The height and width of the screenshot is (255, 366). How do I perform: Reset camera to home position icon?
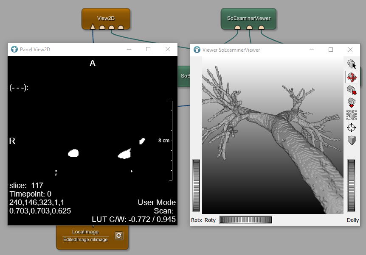click(352, 90)
